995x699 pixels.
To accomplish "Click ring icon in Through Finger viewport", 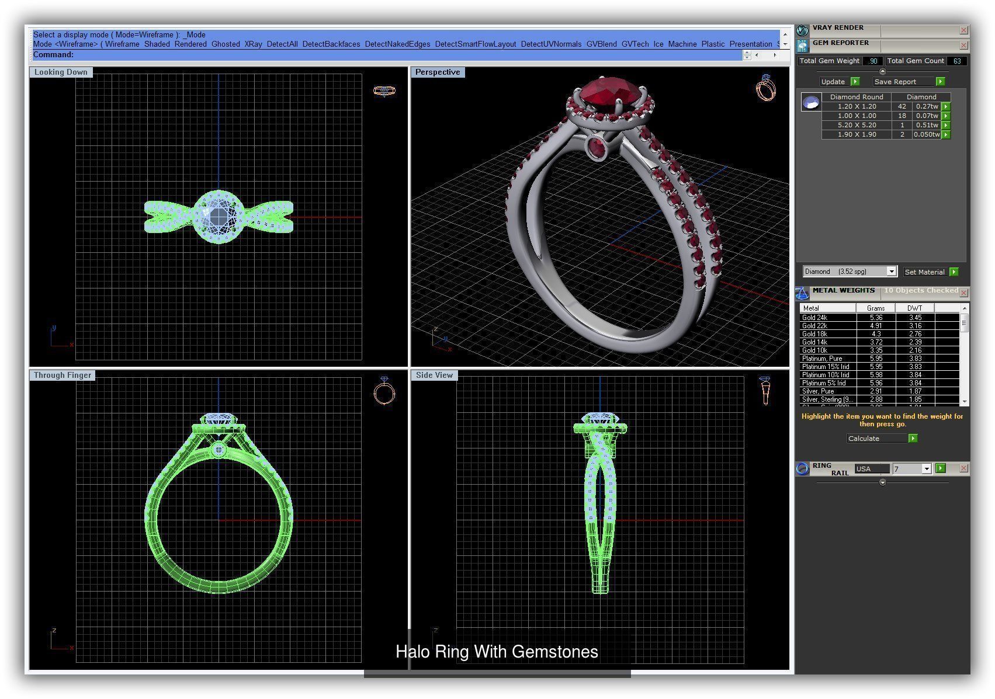I will coord(384,391).
